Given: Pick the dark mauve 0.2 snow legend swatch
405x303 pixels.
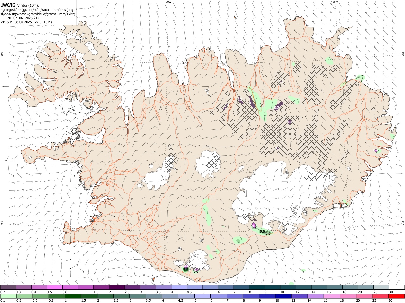Looking at the screenshot, I should 8,288.
